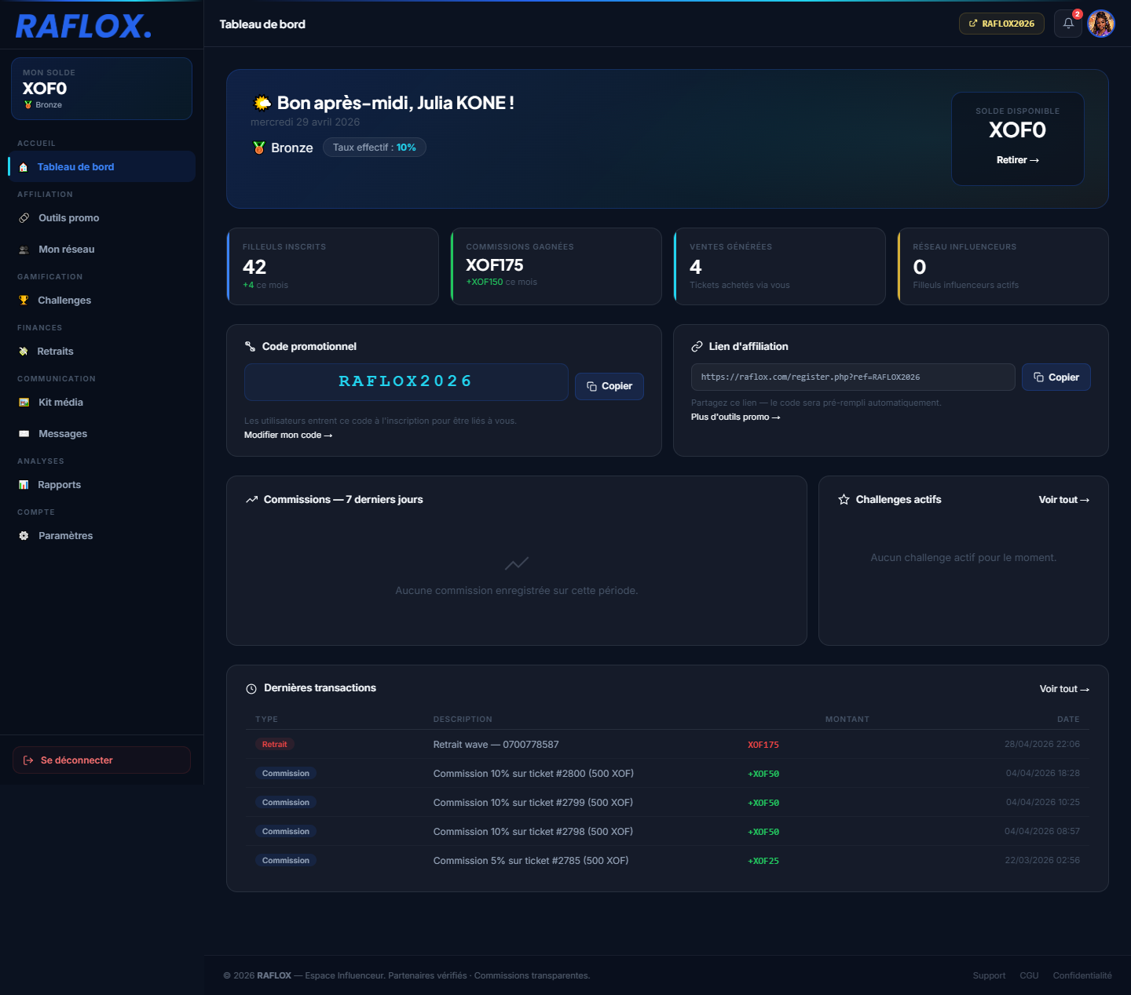Click the clock icon beside Dernières transactions

tap(251, 689)
